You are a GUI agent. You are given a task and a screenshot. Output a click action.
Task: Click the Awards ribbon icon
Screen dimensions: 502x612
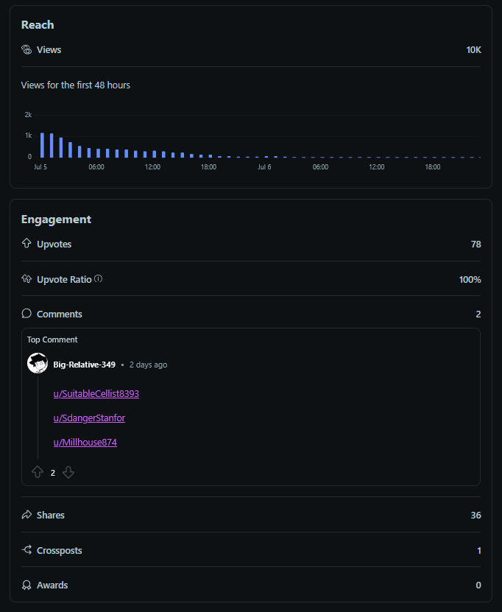pos(26,585)
